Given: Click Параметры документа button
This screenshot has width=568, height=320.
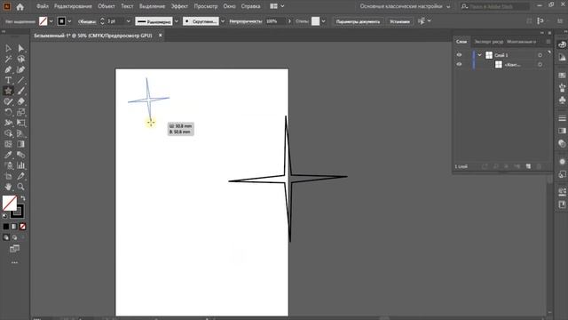Looking at the screenshot, I should click(358, 21).
